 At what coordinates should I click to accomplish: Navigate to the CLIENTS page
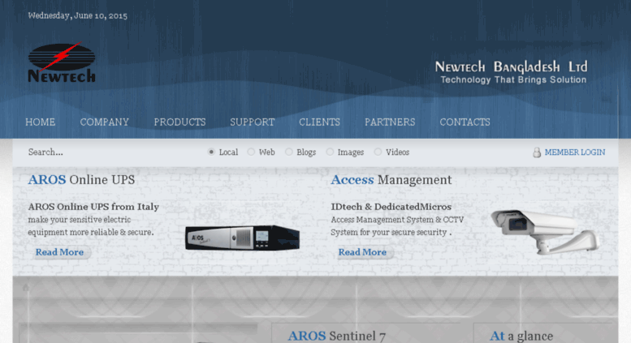(x=319, y=122)
